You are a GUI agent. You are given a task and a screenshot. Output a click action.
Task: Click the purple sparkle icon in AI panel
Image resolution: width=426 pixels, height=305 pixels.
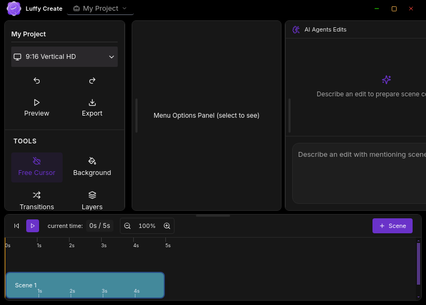(386, 80)
